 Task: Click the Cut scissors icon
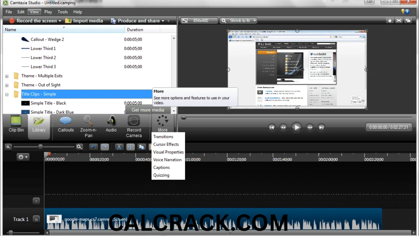[119, 147]
